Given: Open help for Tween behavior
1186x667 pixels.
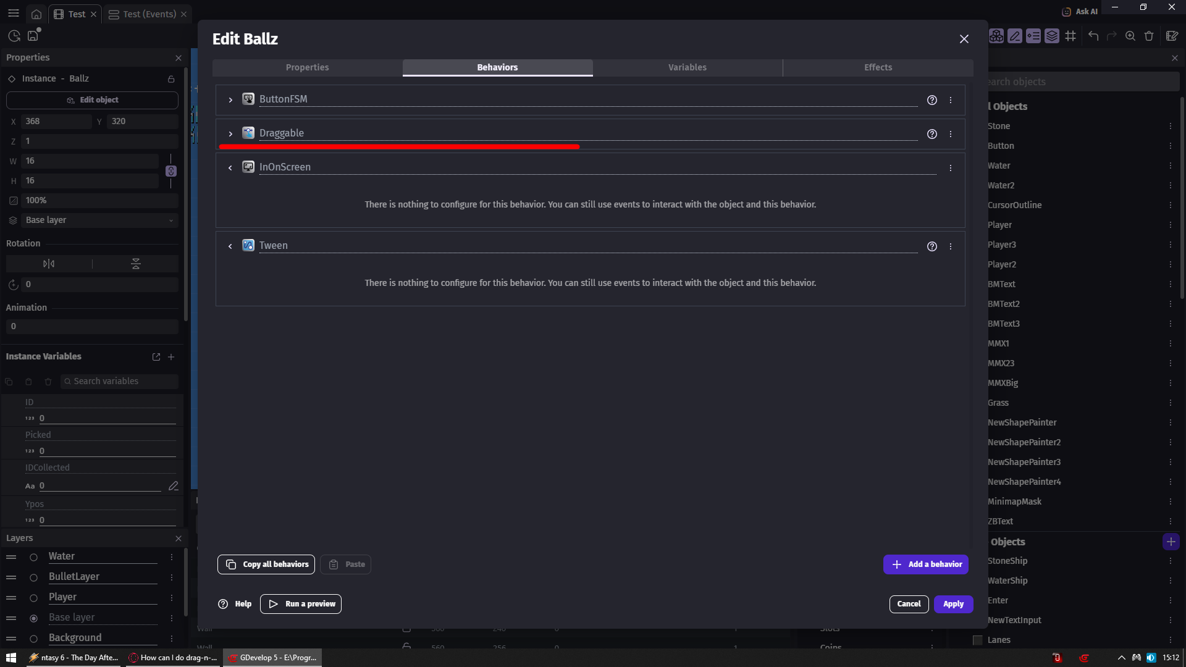Looking at the screenshot, I should [x=932, y=246].
